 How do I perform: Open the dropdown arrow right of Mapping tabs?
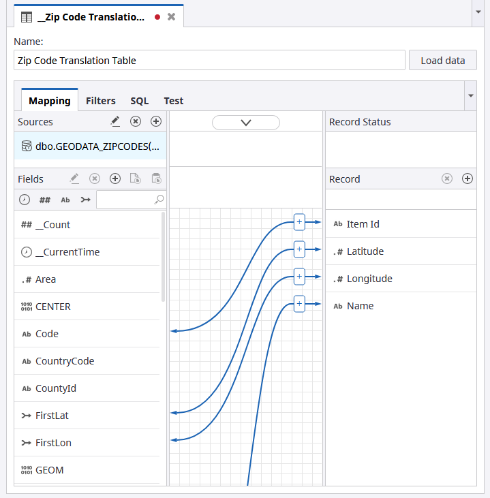click(x=470, y=96)
